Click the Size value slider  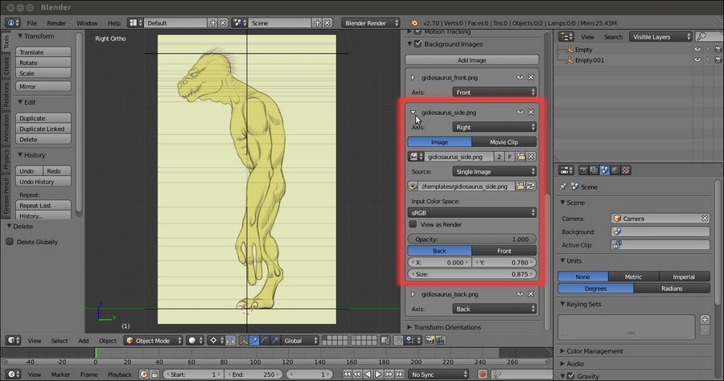point(472,274)
